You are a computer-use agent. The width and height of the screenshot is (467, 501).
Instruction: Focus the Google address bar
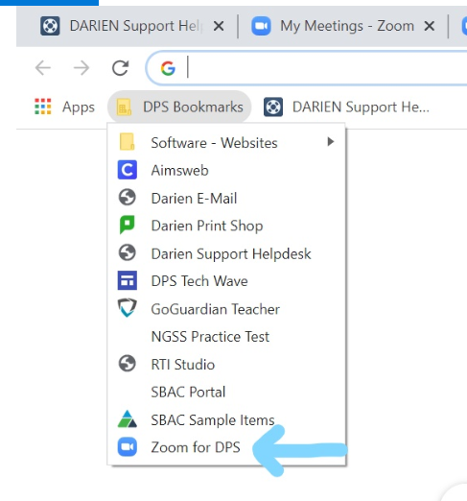[307, 68]
